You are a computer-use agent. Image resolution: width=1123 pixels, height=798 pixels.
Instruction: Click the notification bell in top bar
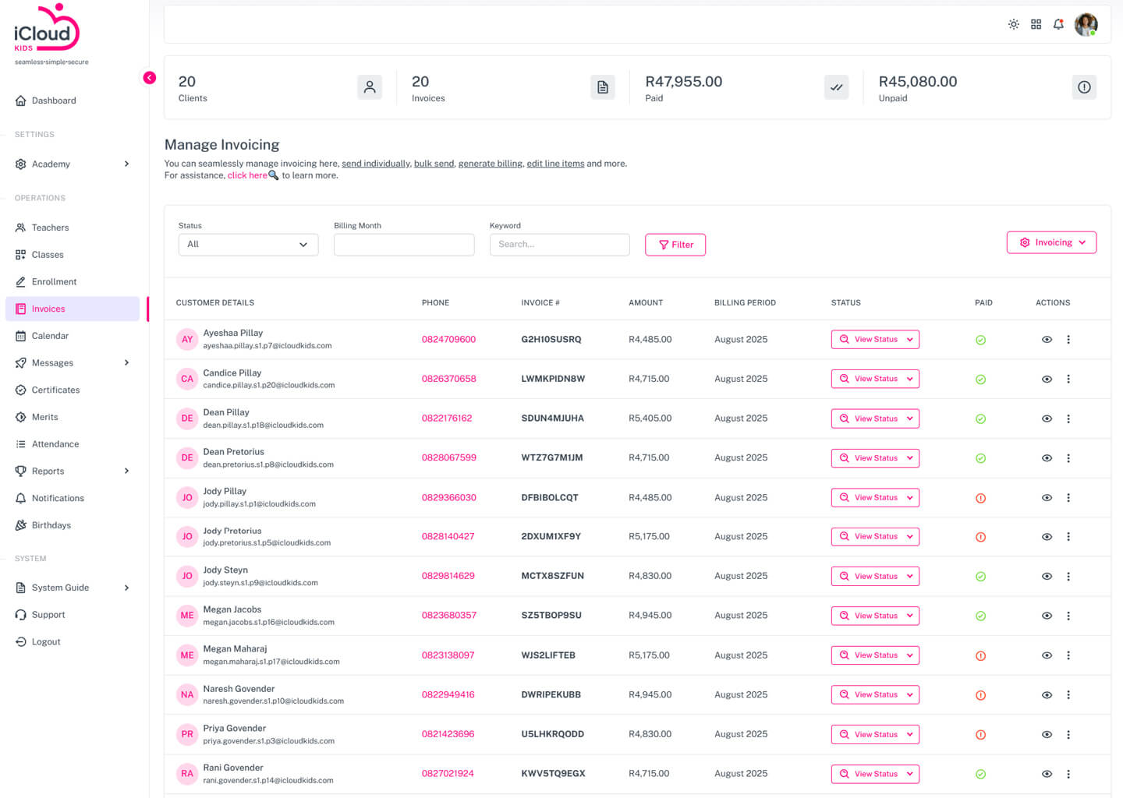(x=1058, y=24)
